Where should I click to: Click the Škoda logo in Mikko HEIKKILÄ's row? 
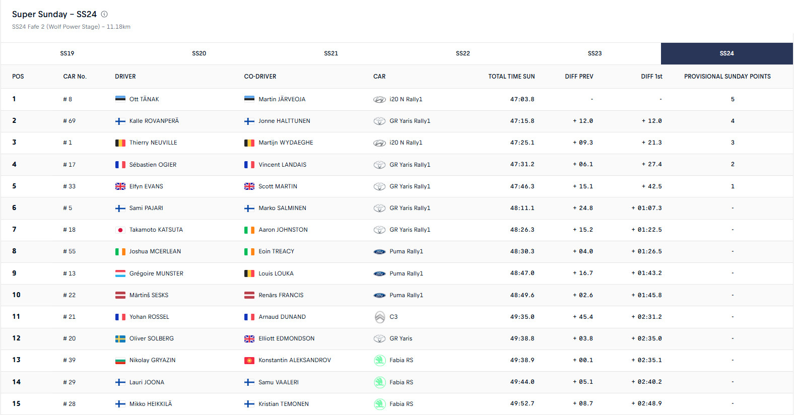point(380,404)
